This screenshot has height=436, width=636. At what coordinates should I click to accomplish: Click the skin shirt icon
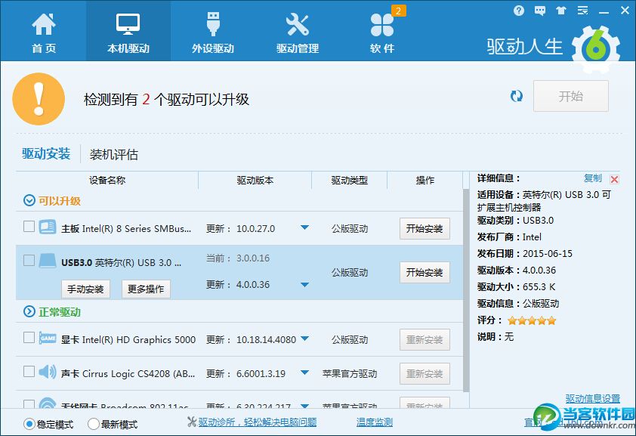pyautogui.click(x=561, y=11)
